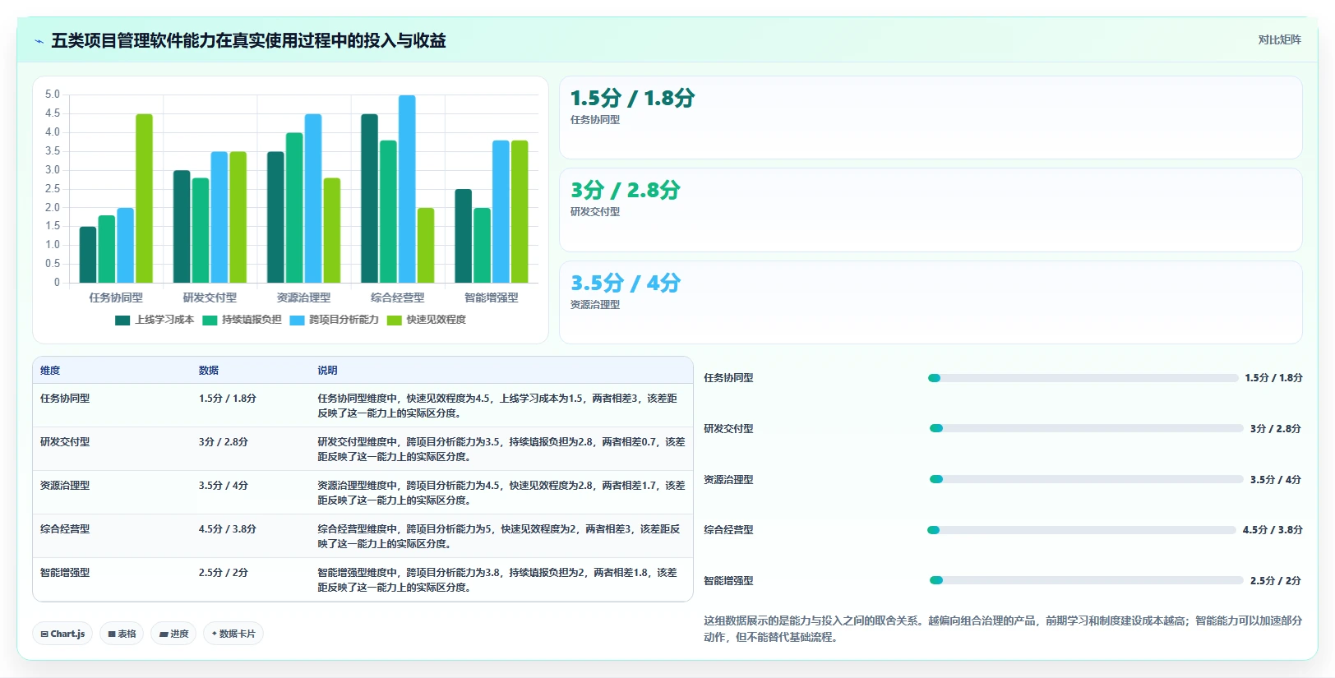Click the 智能增强型 description cell in table
The image size is (1335, 678).
[x=500, y=580]
